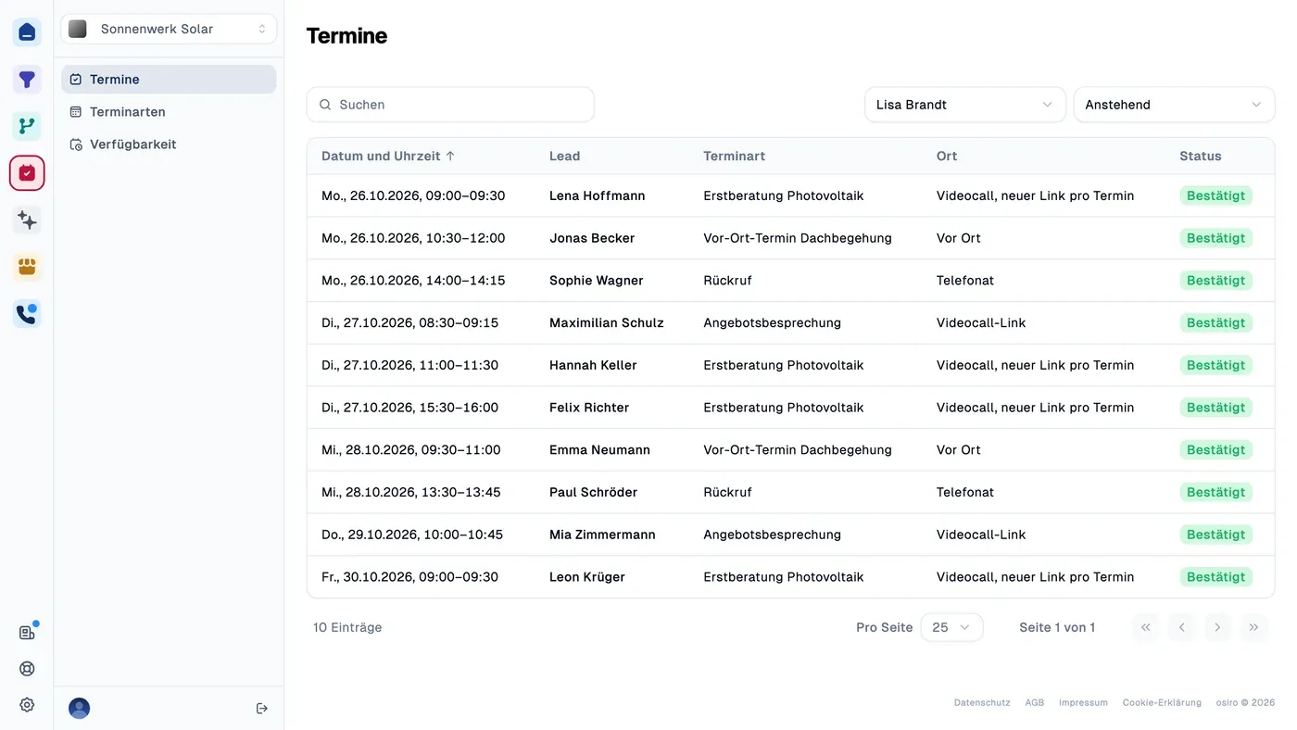This screenshot has width=1297, height=730.
Task: Open the Lena Hoffmann appointment row
Action: pos(790,195)
